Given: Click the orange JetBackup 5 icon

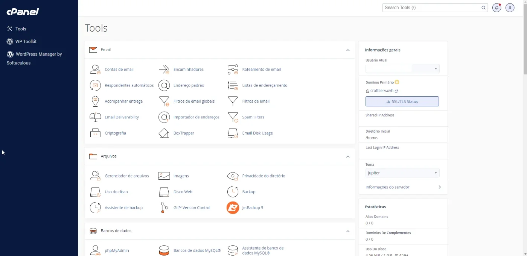Looking at the screenshot, I should pos(233,208).
